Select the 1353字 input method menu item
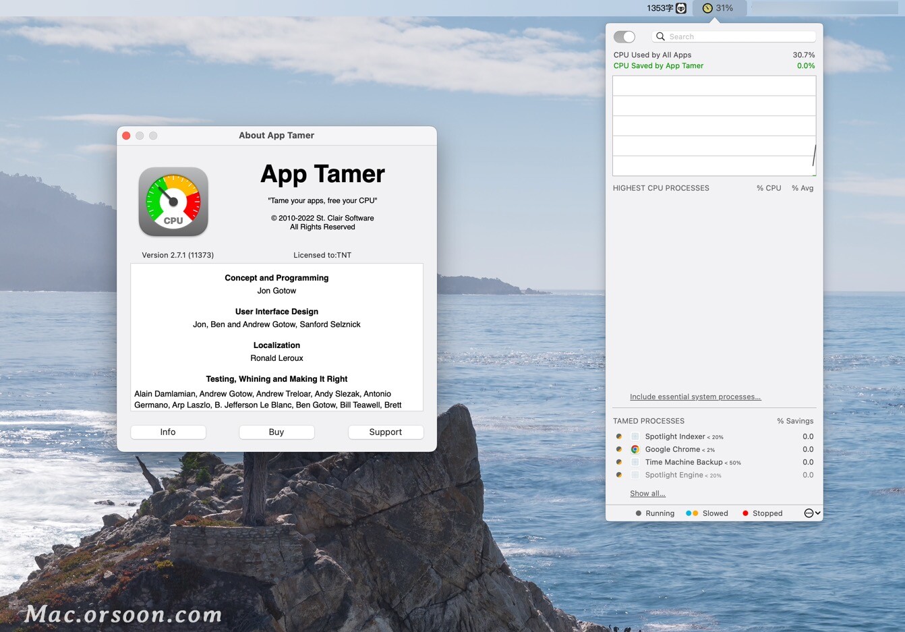Viewport: 905px width, 632px height. [666, 8]
